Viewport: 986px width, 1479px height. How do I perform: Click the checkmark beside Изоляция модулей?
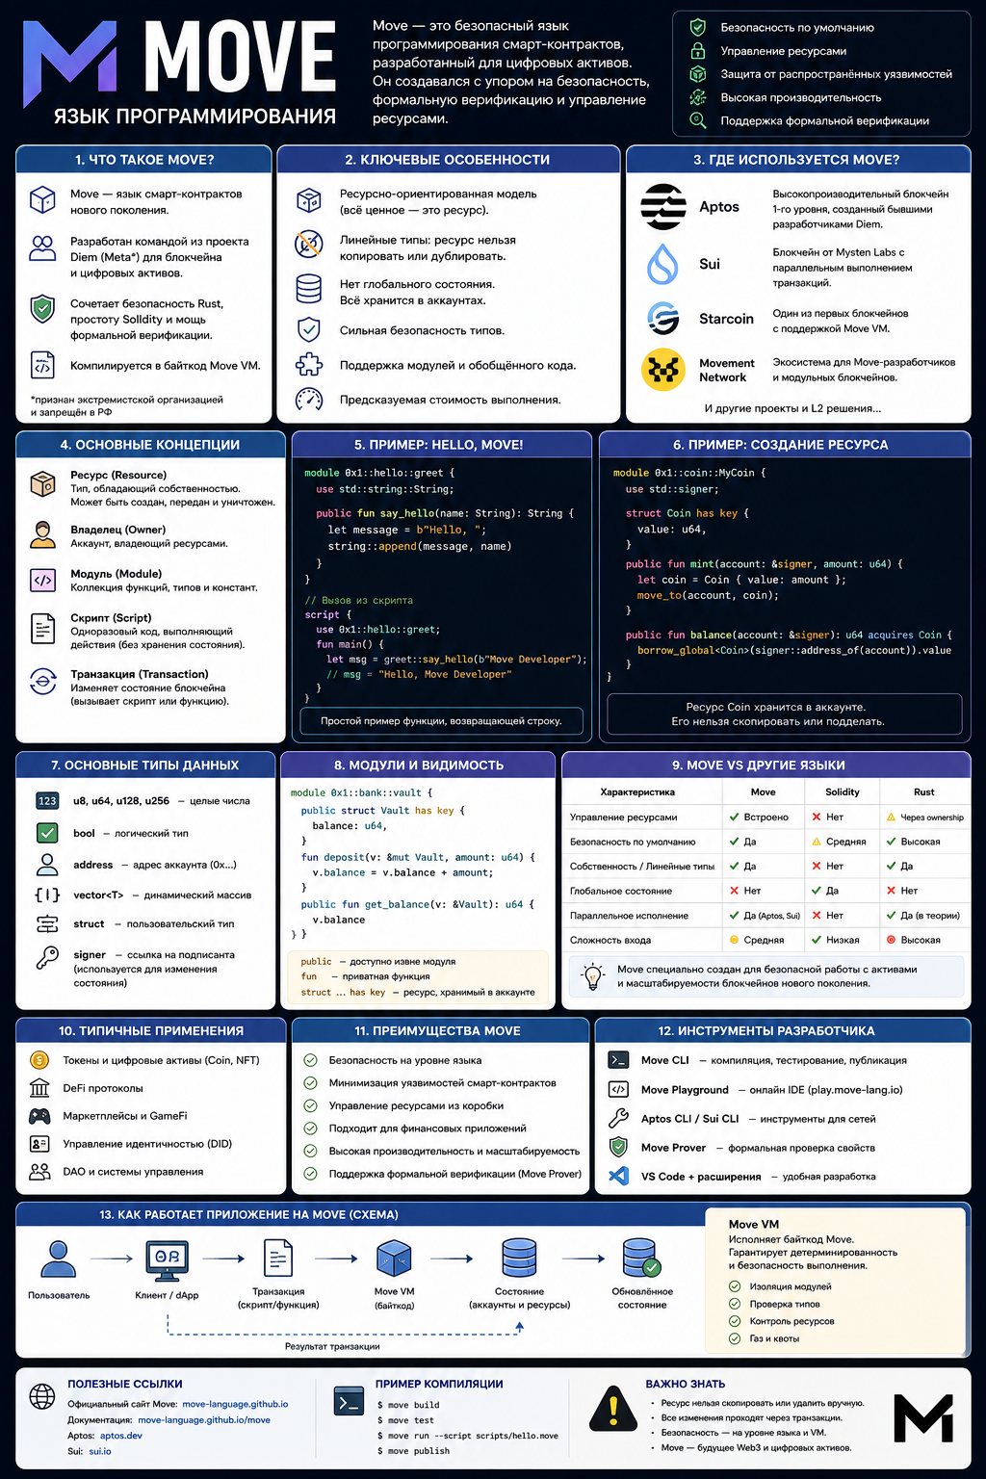(736, 1286)
